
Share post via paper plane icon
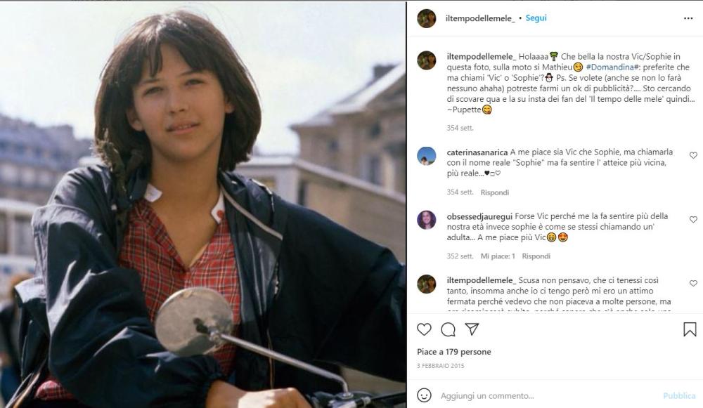472,329
